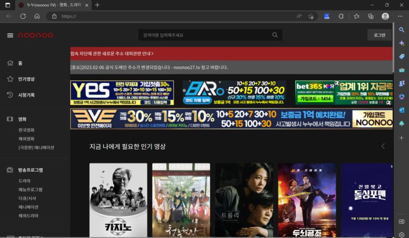Open sidebar Shopping tag icon
Viewport: 409px width, 238px height.
[402, 57]
